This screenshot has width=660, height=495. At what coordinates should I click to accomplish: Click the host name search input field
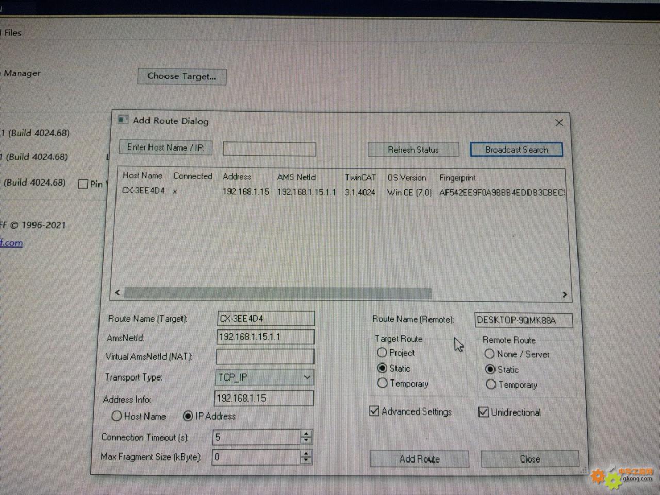269,150
